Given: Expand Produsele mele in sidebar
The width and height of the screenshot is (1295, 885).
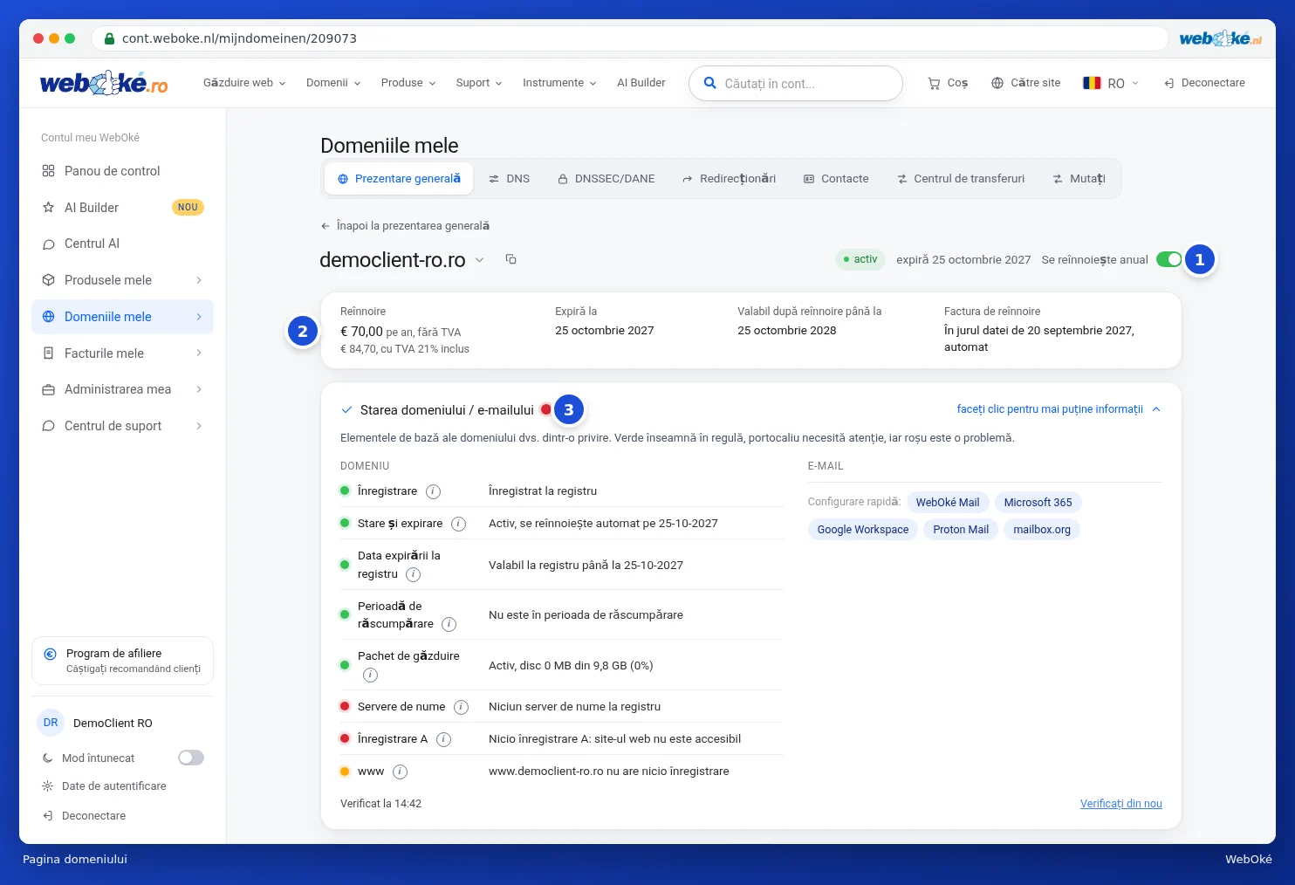Looking at the screenshot, I should click(x=122, y=280).
